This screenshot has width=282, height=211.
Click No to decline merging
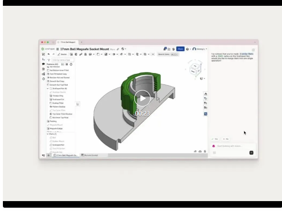225,139
